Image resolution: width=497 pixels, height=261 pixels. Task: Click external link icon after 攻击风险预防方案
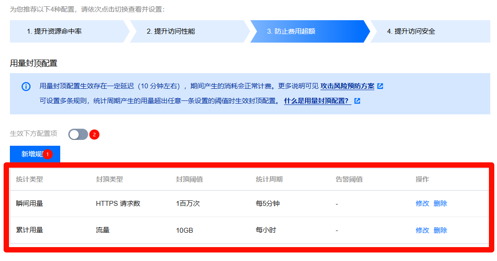[x=380, y=86]
